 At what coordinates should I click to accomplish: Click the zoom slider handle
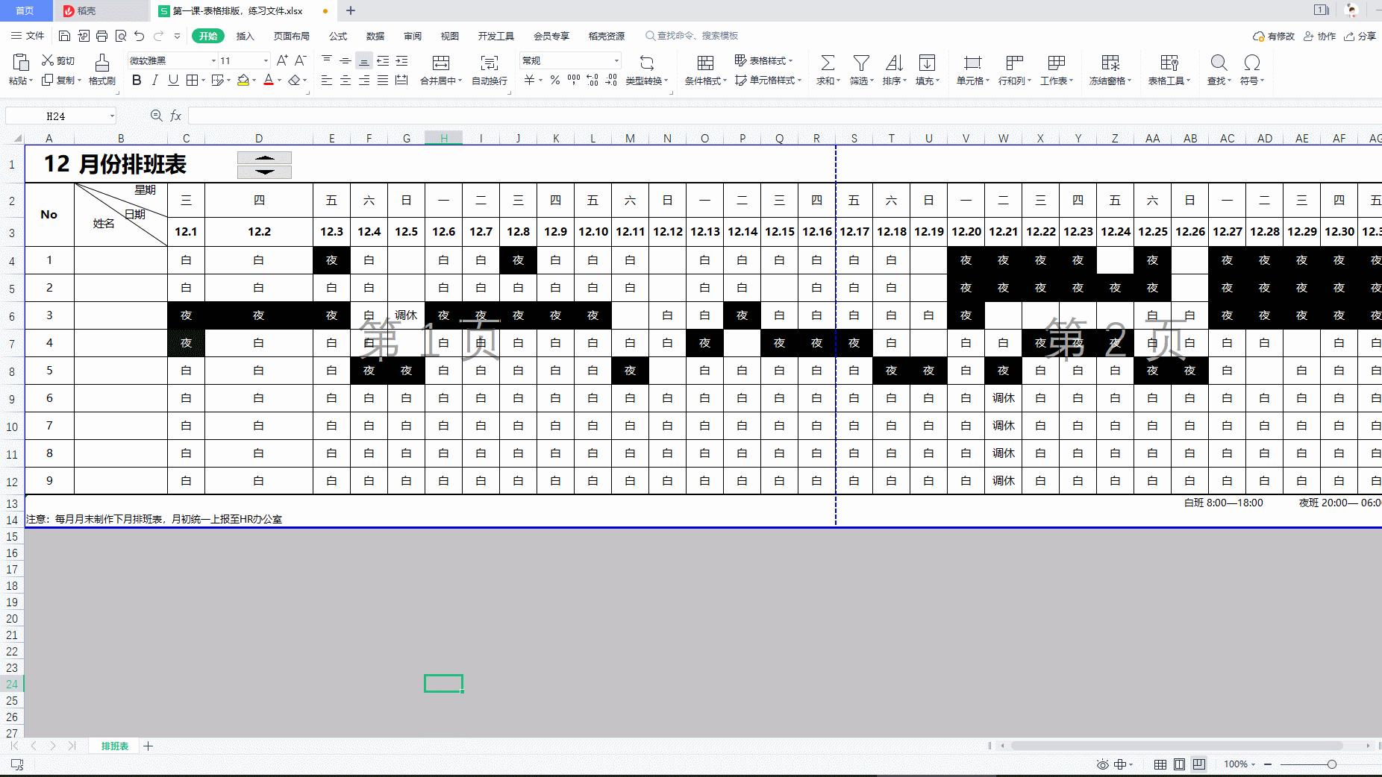coord(1332,764)
